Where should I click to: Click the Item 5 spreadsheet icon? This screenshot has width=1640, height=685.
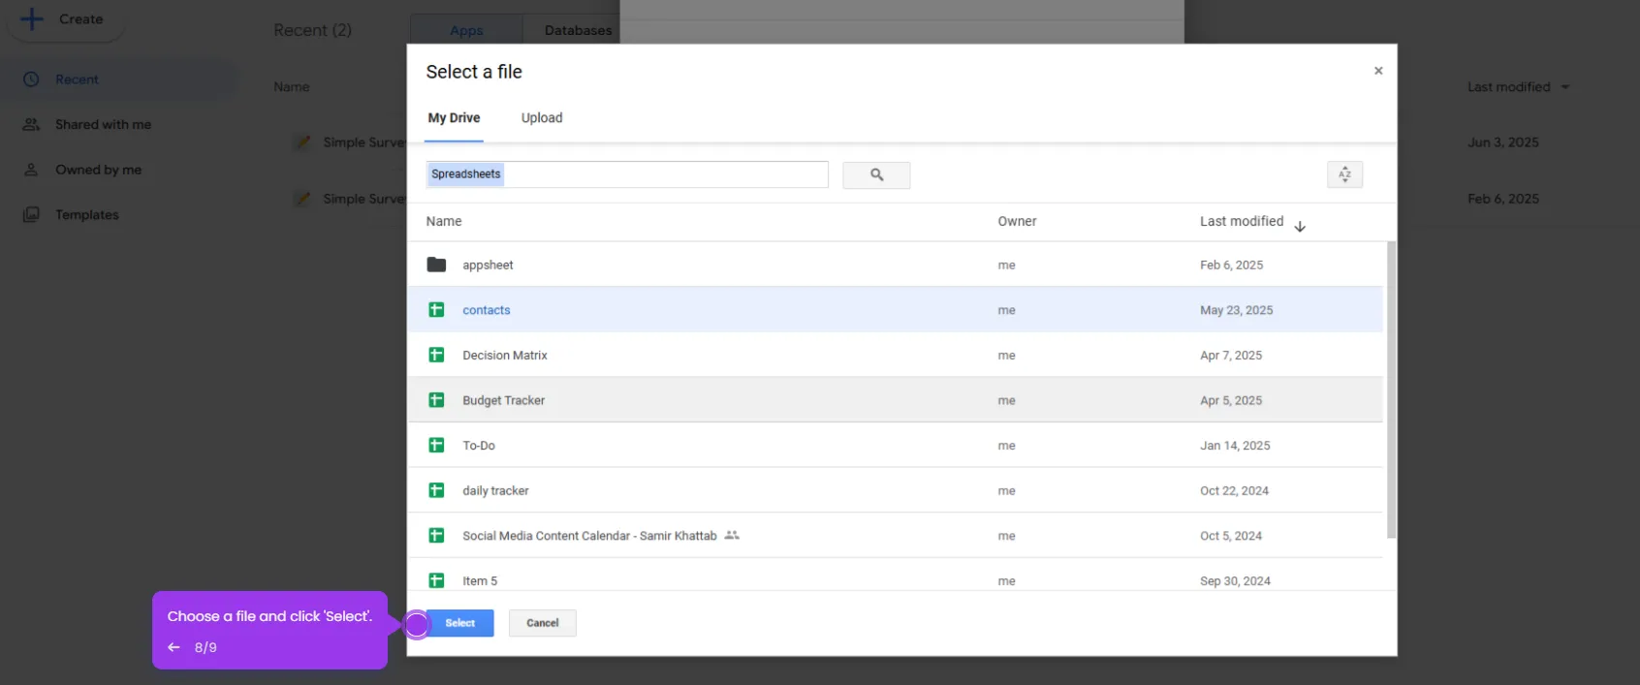436,580
